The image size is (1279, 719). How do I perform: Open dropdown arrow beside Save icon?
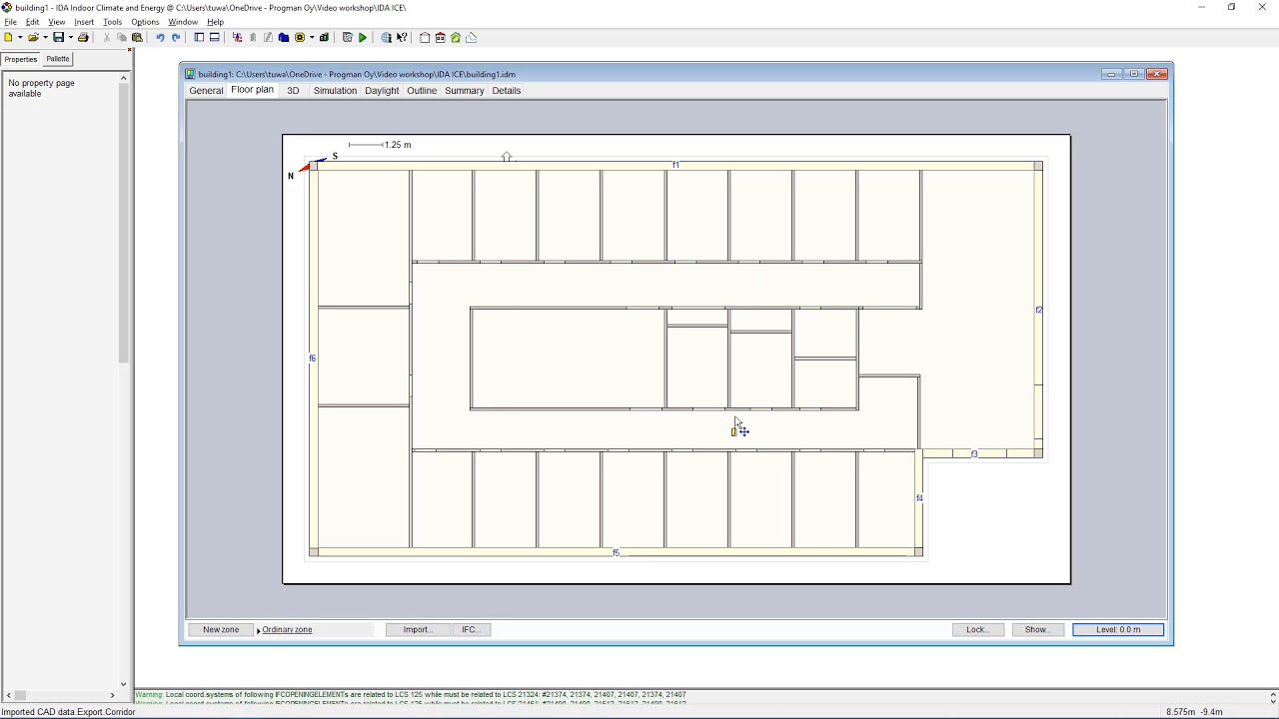pos(70,37)
